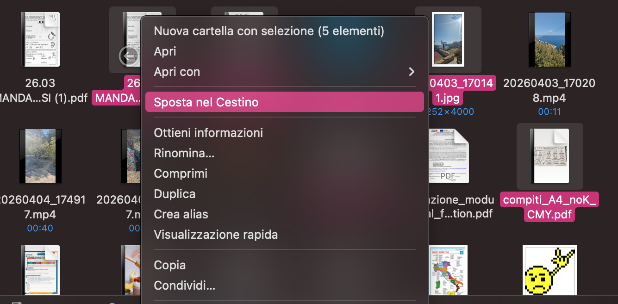Select the compiti_A4_noK_CMY.pdf file icon
618x304 pixels.
click(x=549, y=156)
